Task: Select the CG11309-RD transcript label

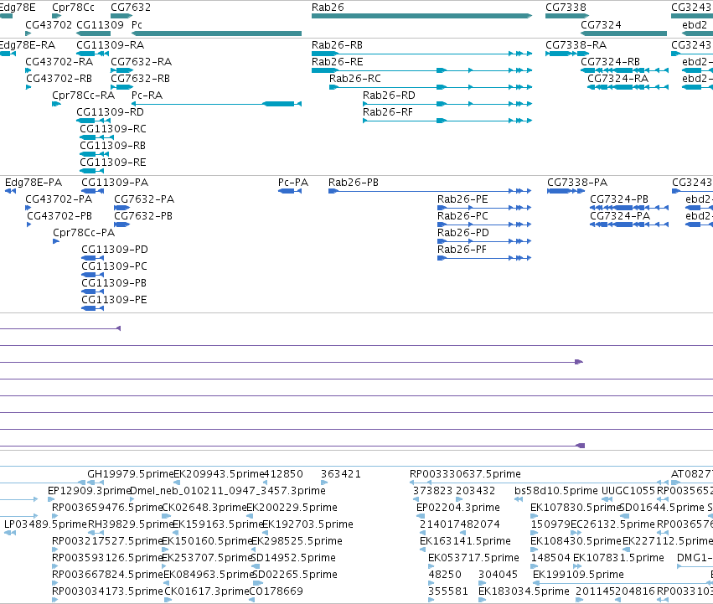Action: point(110,112)
